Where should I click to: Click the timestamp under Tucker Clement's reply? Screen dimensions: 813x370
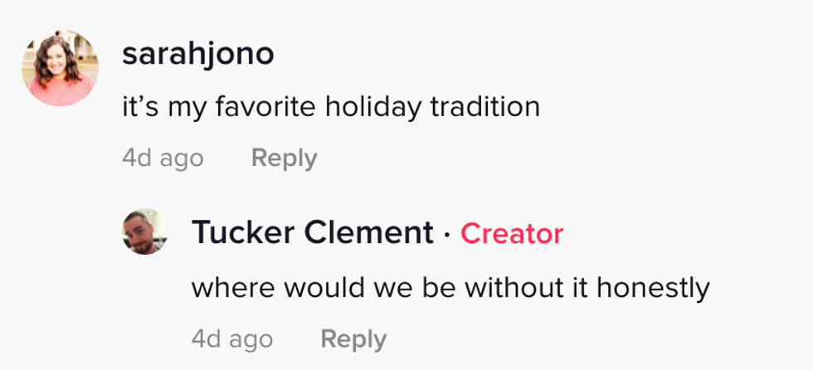tap(232, 338)
